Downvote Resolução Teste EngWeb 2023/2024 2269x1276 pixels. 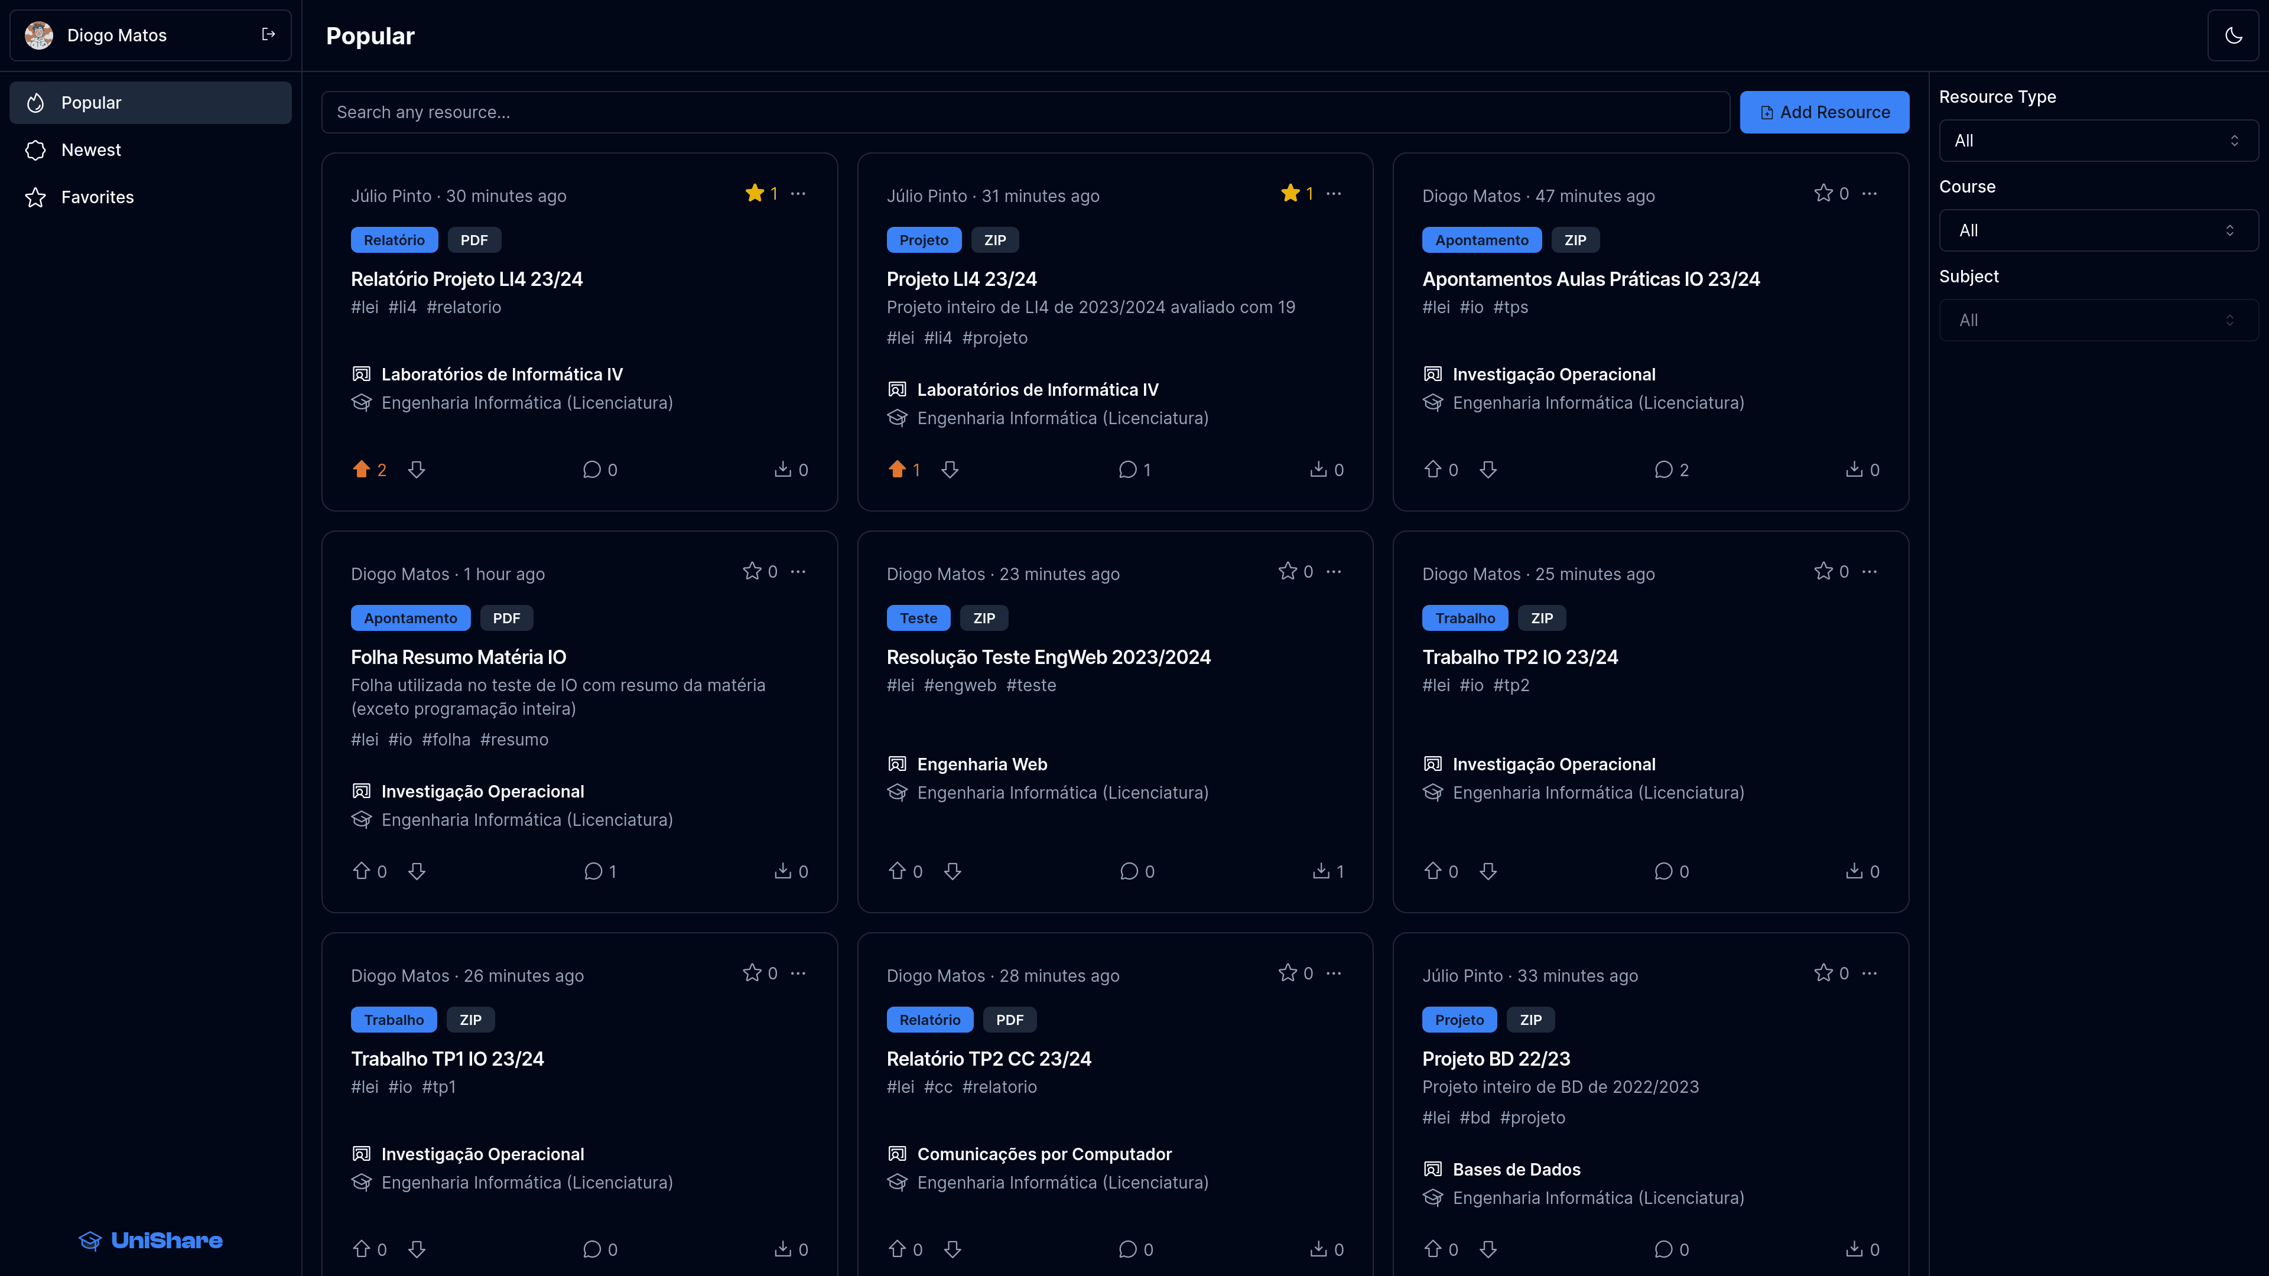[952, 871]
